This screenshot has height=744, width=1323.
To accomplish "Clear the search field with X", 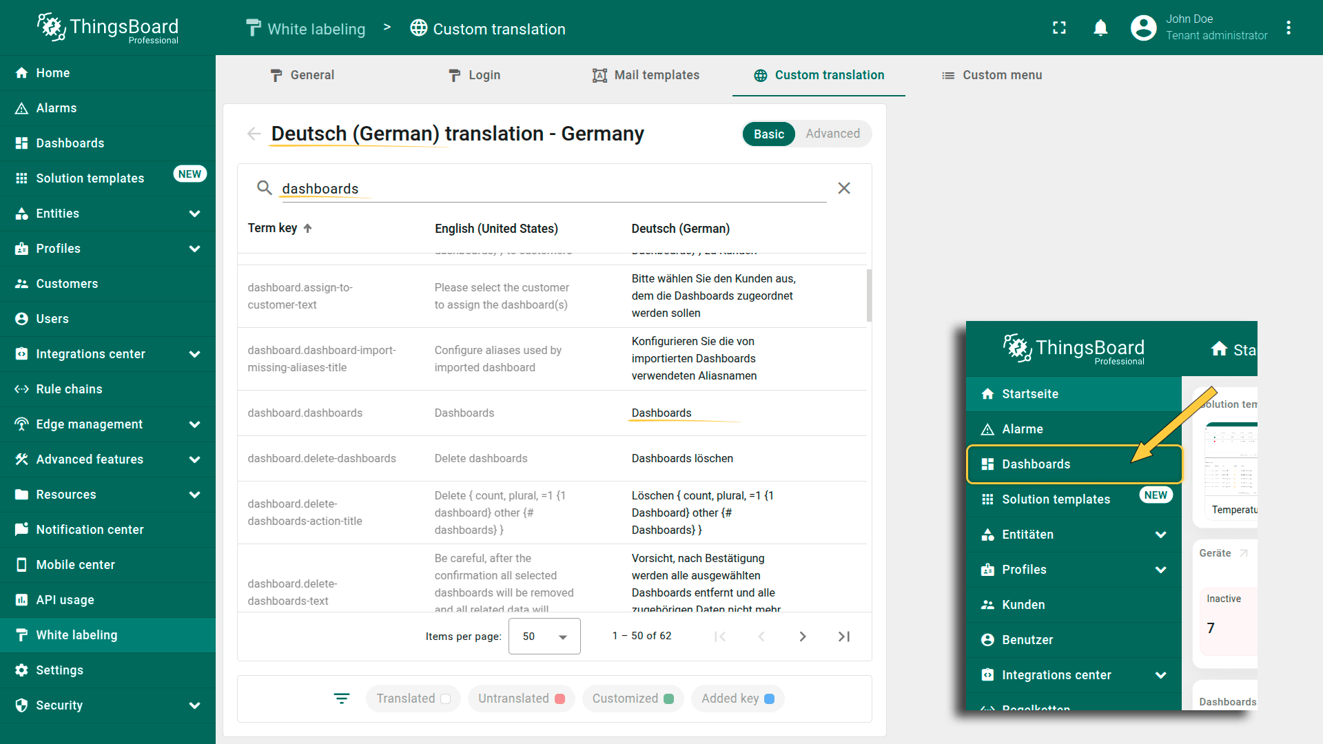I will [843, 188].
